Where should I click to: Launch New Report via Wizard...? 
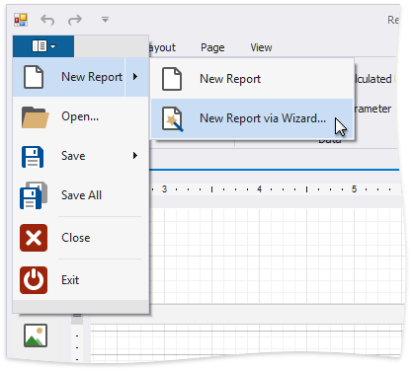[252, 118]
